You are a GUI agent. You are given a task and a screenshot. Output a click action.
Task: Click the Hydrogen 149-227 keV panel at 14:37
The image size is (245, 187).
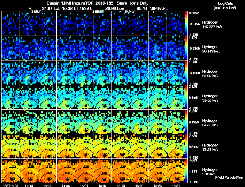tap(10, 23)
